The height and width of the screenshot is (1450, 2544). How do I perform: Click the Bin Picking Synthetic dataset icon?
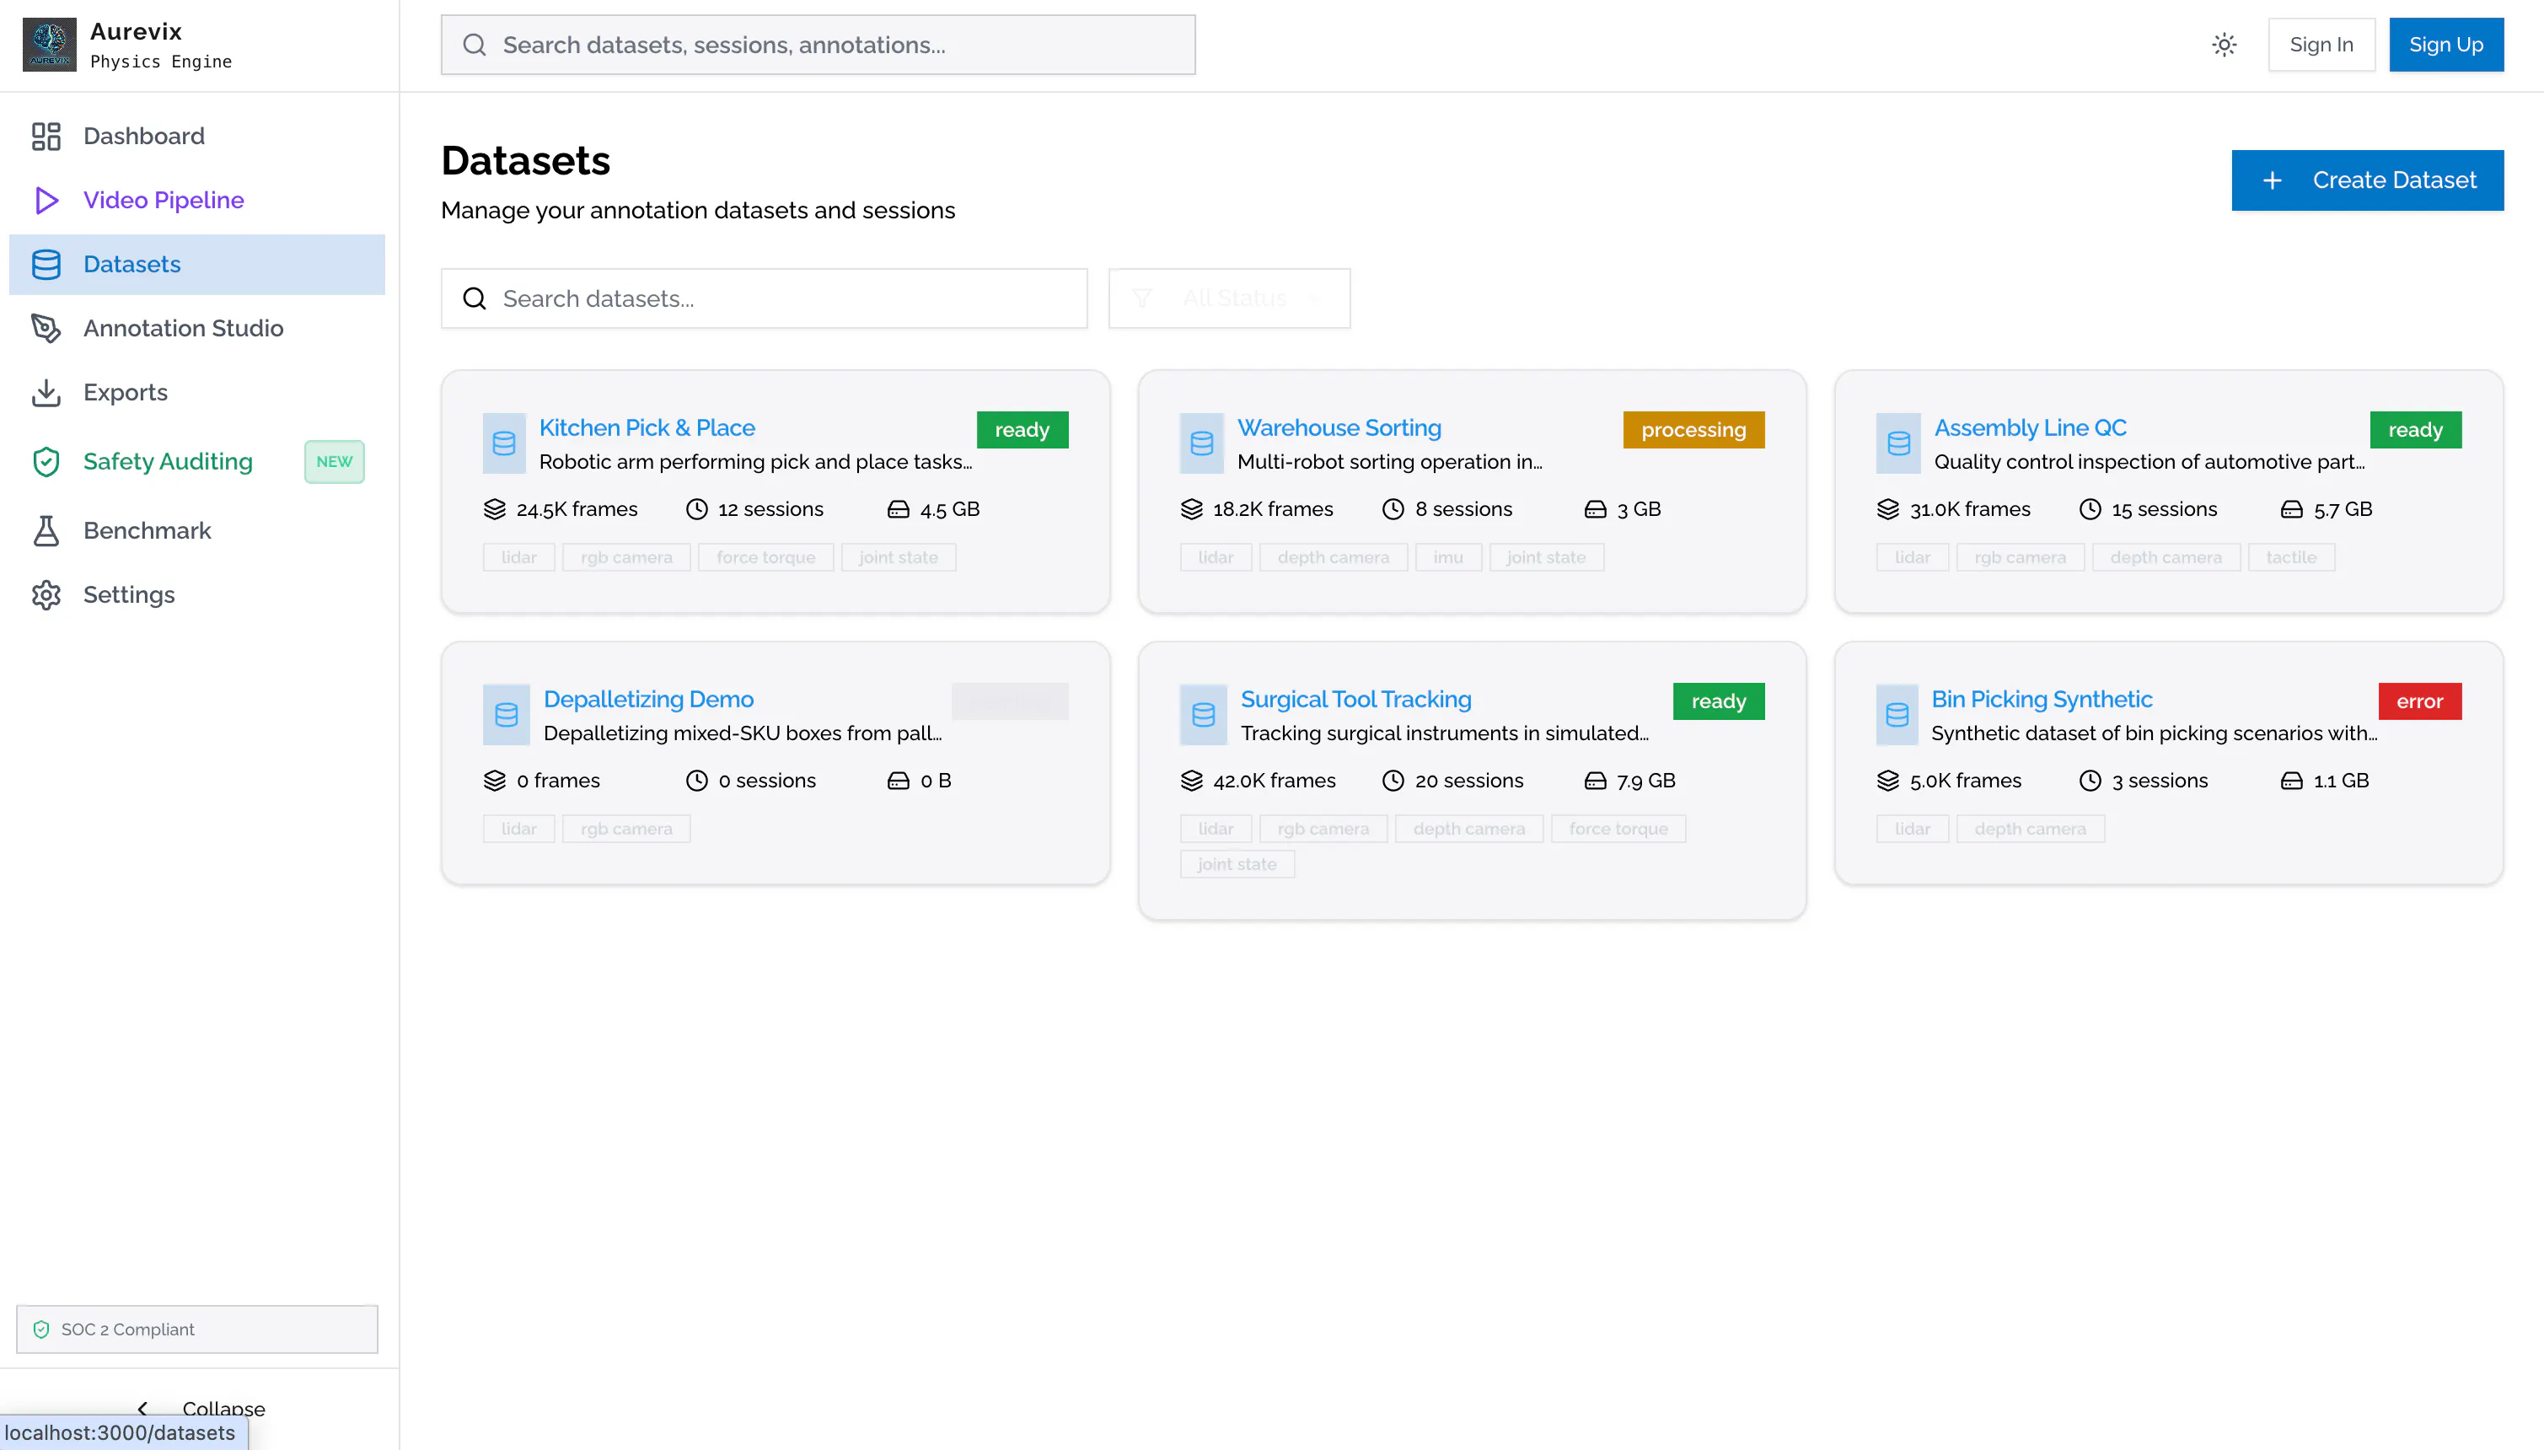[1897, 714]
